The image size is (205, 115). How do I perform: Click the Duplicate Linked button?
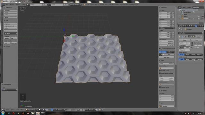coord(11,26)
